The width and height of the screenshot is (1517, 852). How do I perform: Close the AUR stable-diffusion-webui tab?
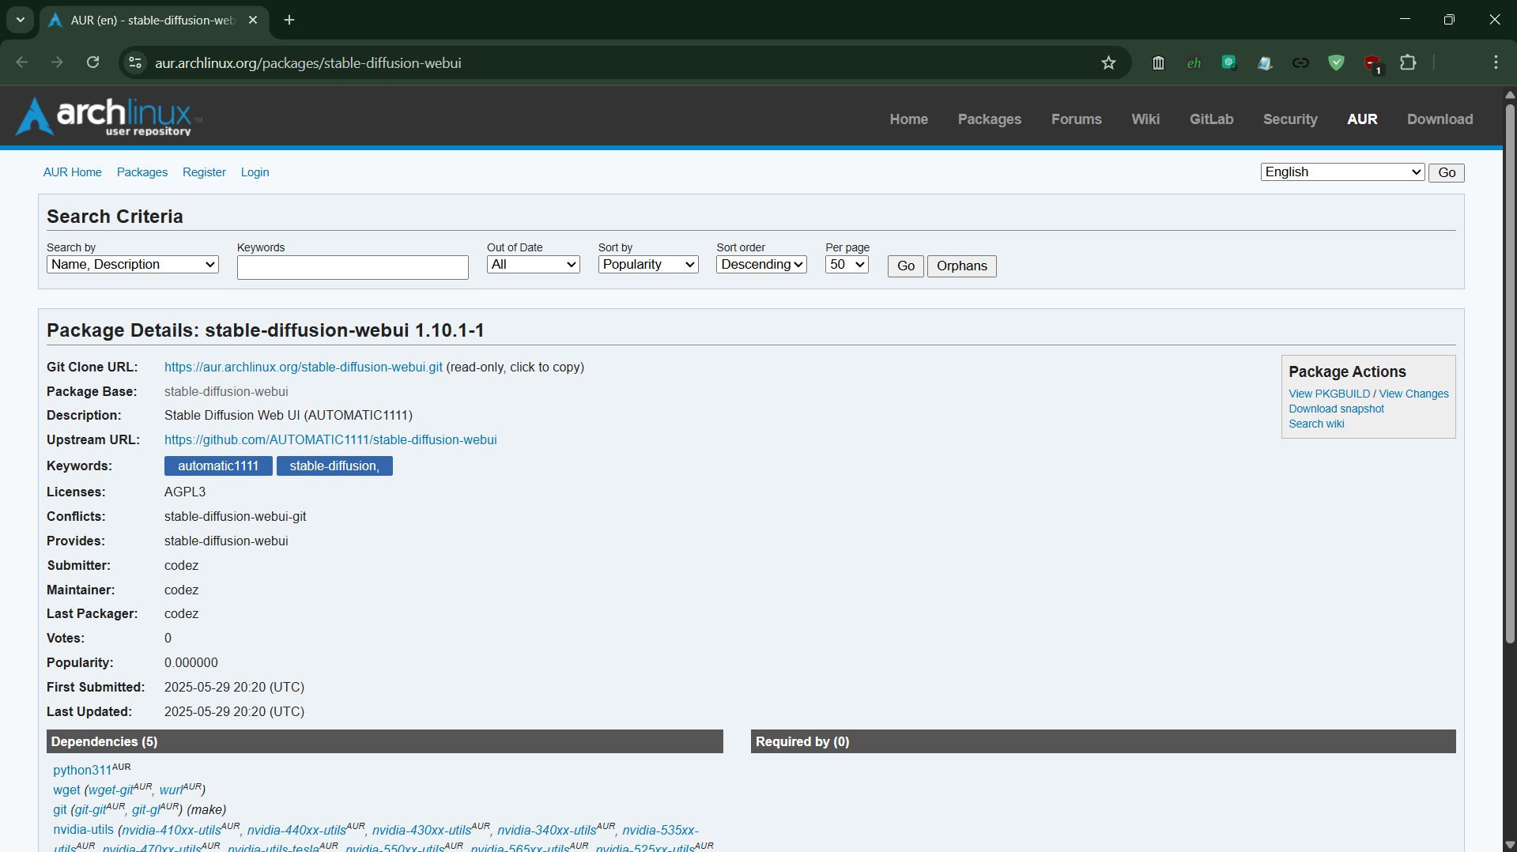[x=253, y=20]
